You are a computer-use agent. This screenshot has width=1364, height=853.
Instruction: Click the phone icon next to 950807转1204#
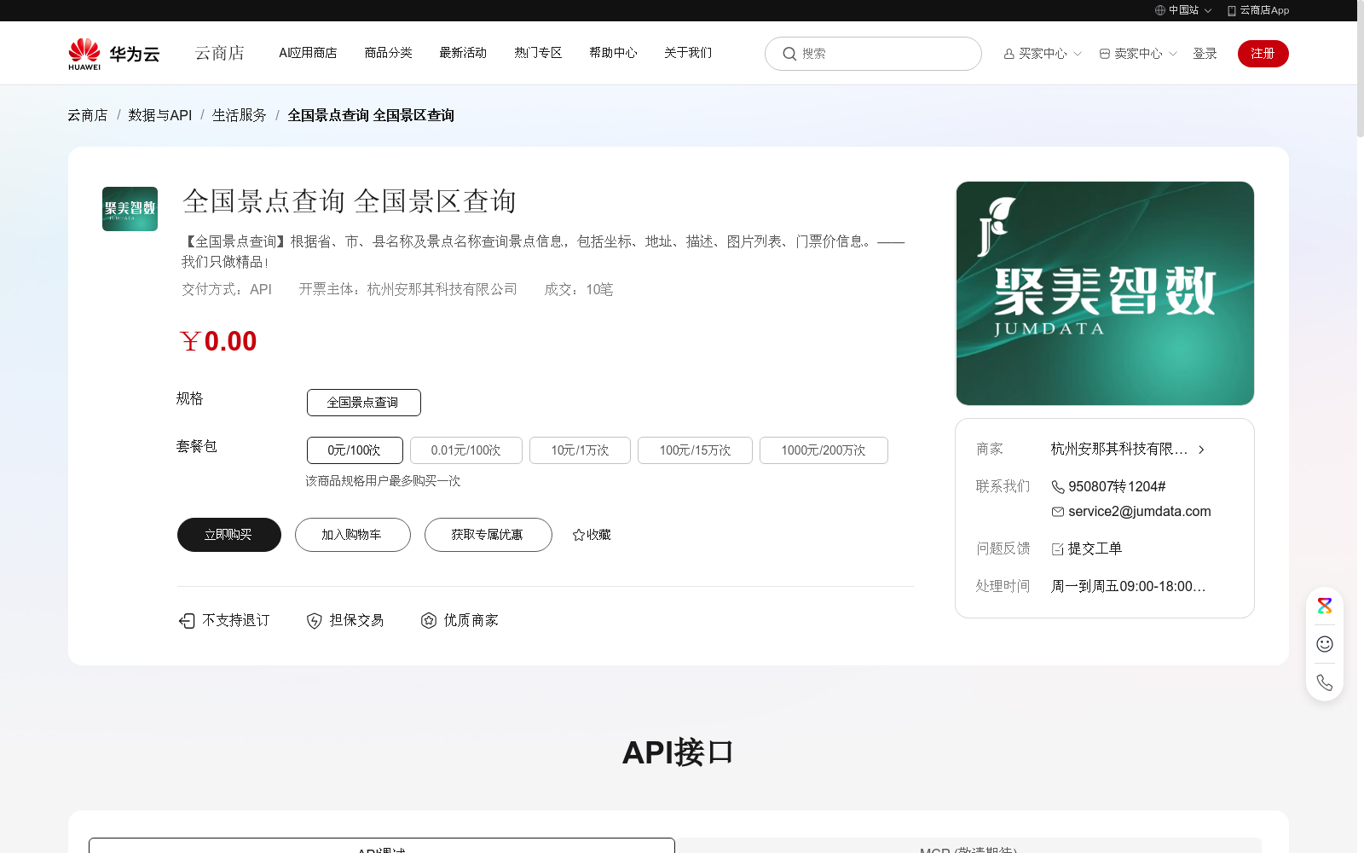(1058, 487)
